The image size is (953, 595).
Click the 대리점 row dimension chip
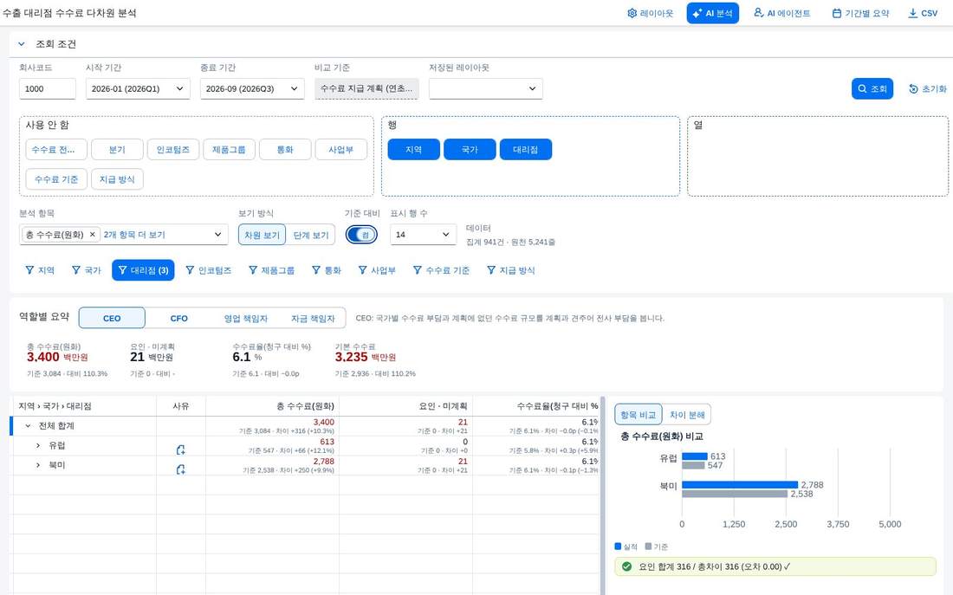[526, 150]
